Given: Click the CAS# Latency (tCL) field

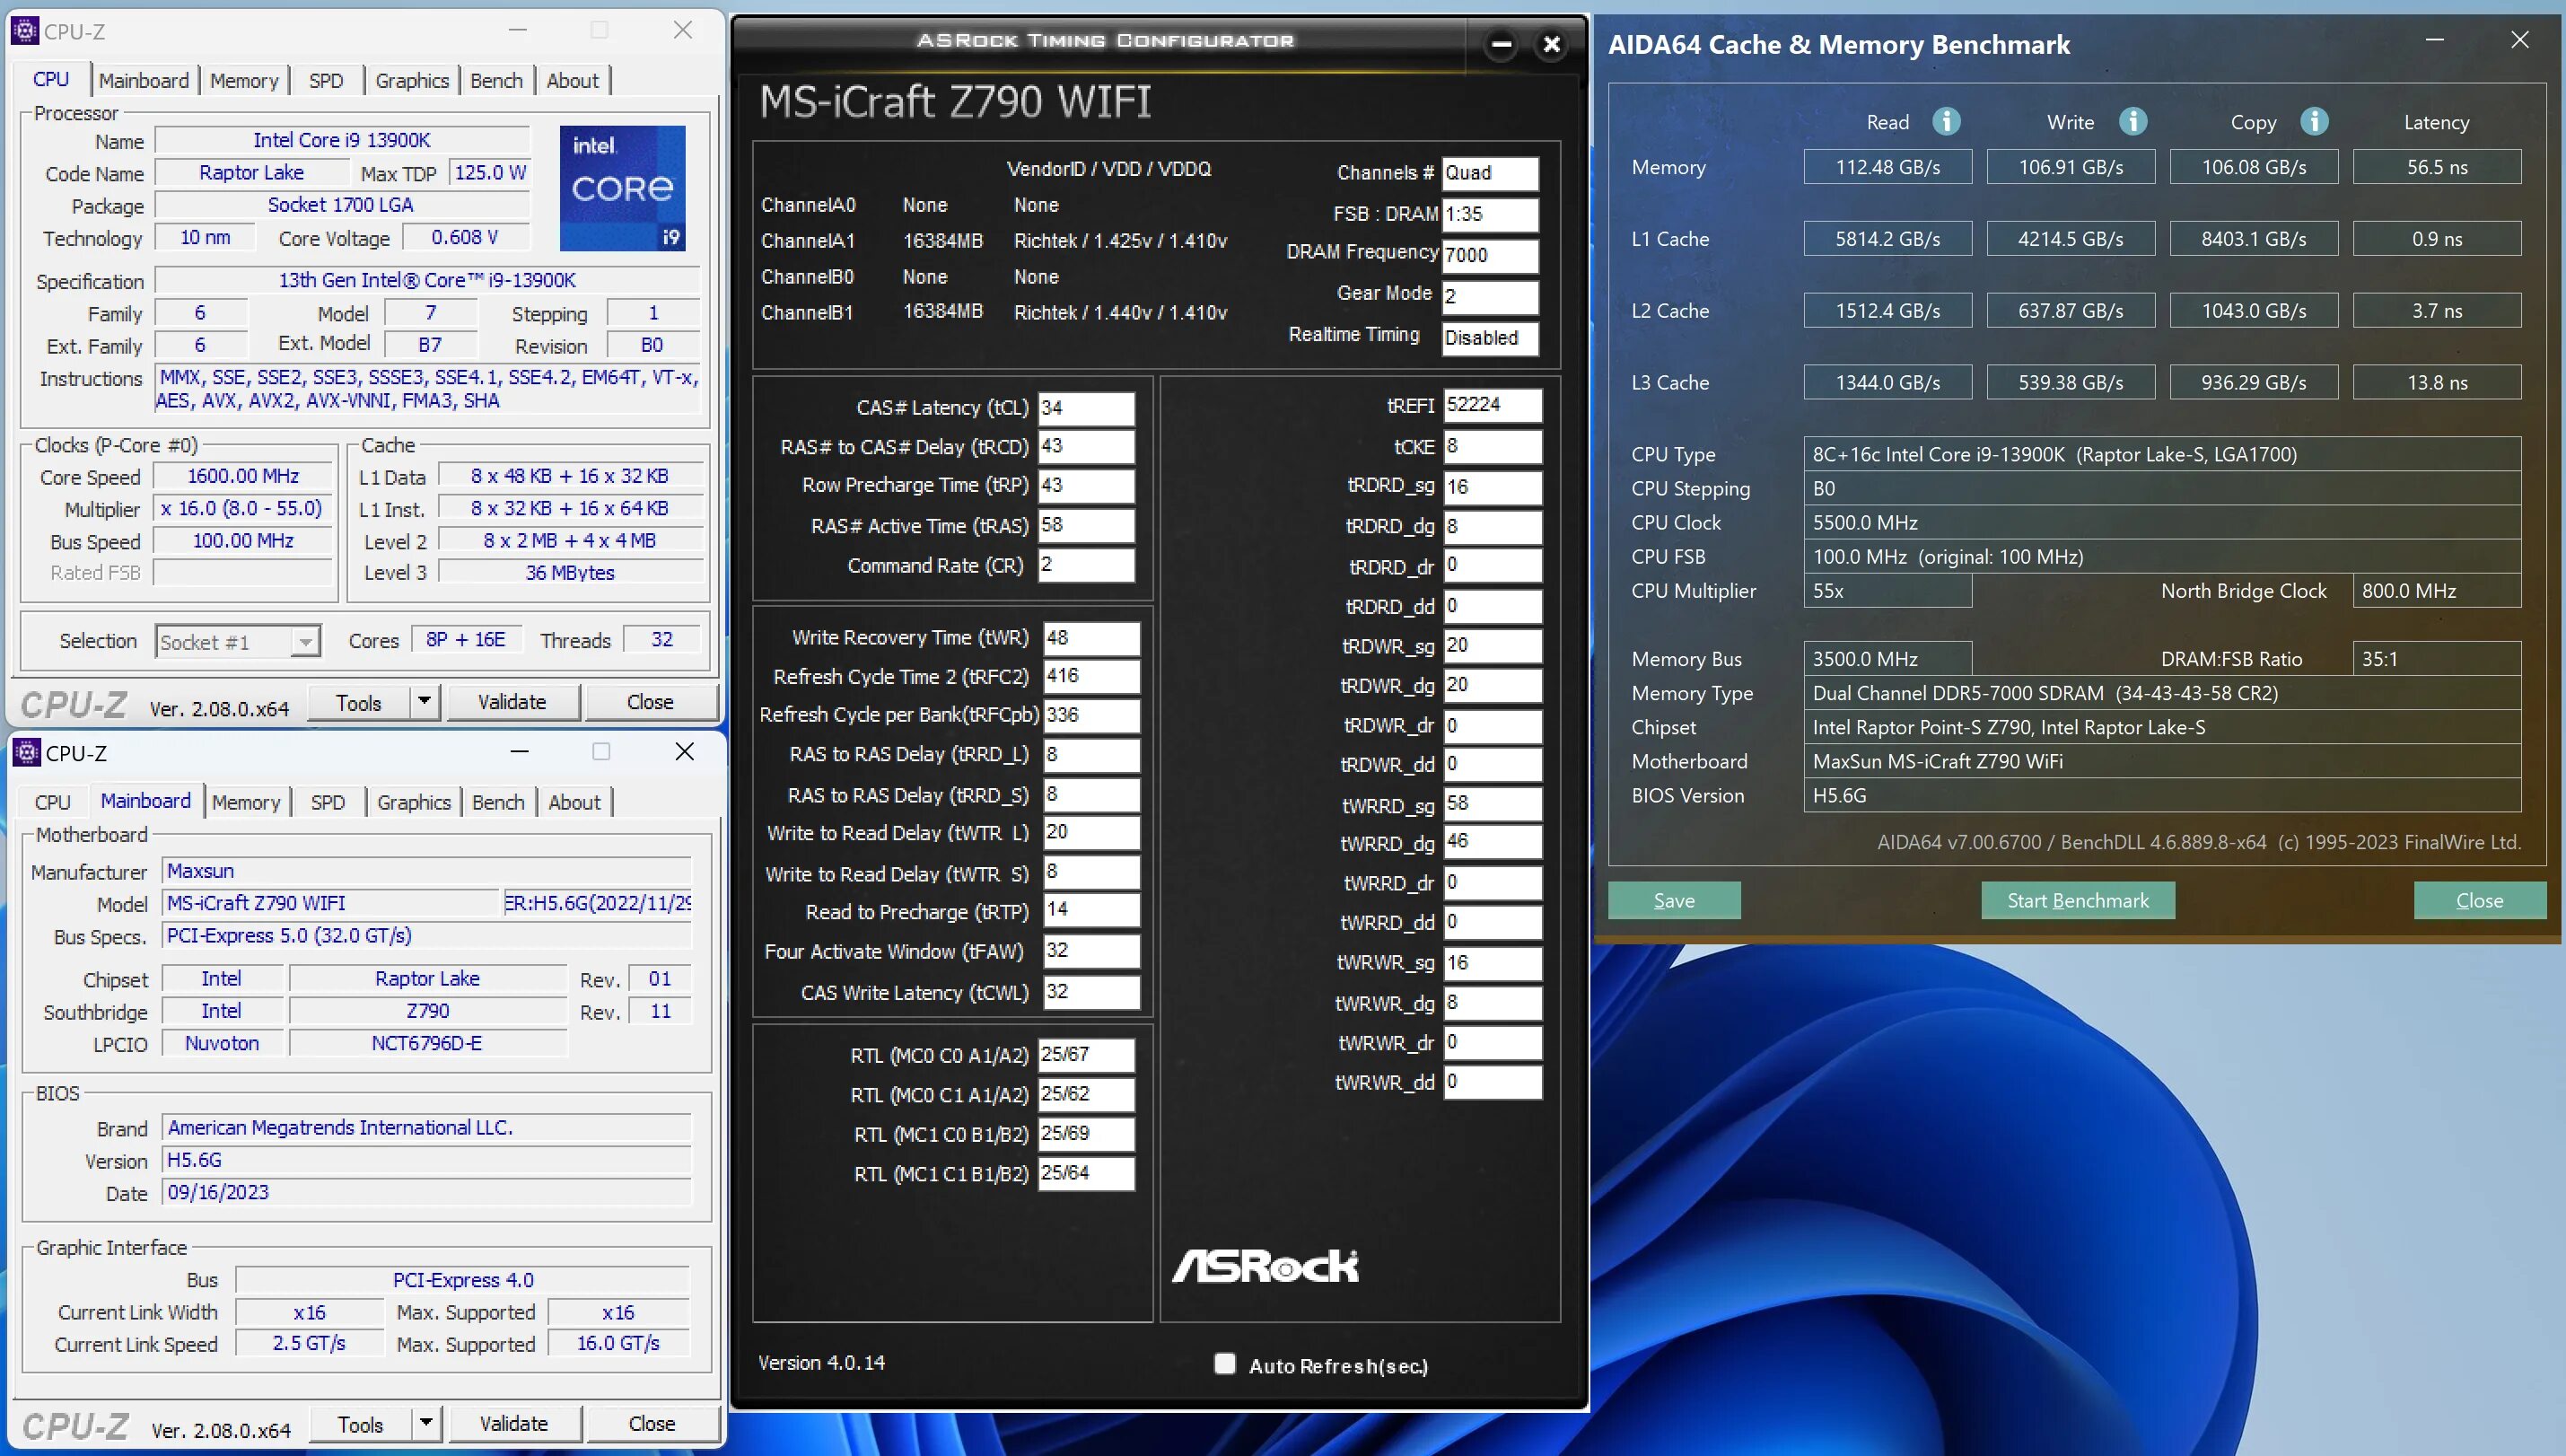Looking at the screenshot, I should (1086, 408).
